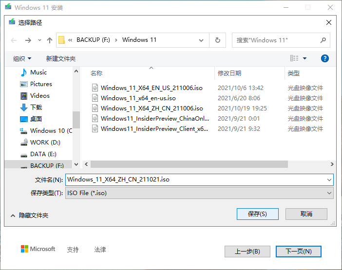
Task: Click the 桌面 desktop icon
Action: (x=24, y=119)
